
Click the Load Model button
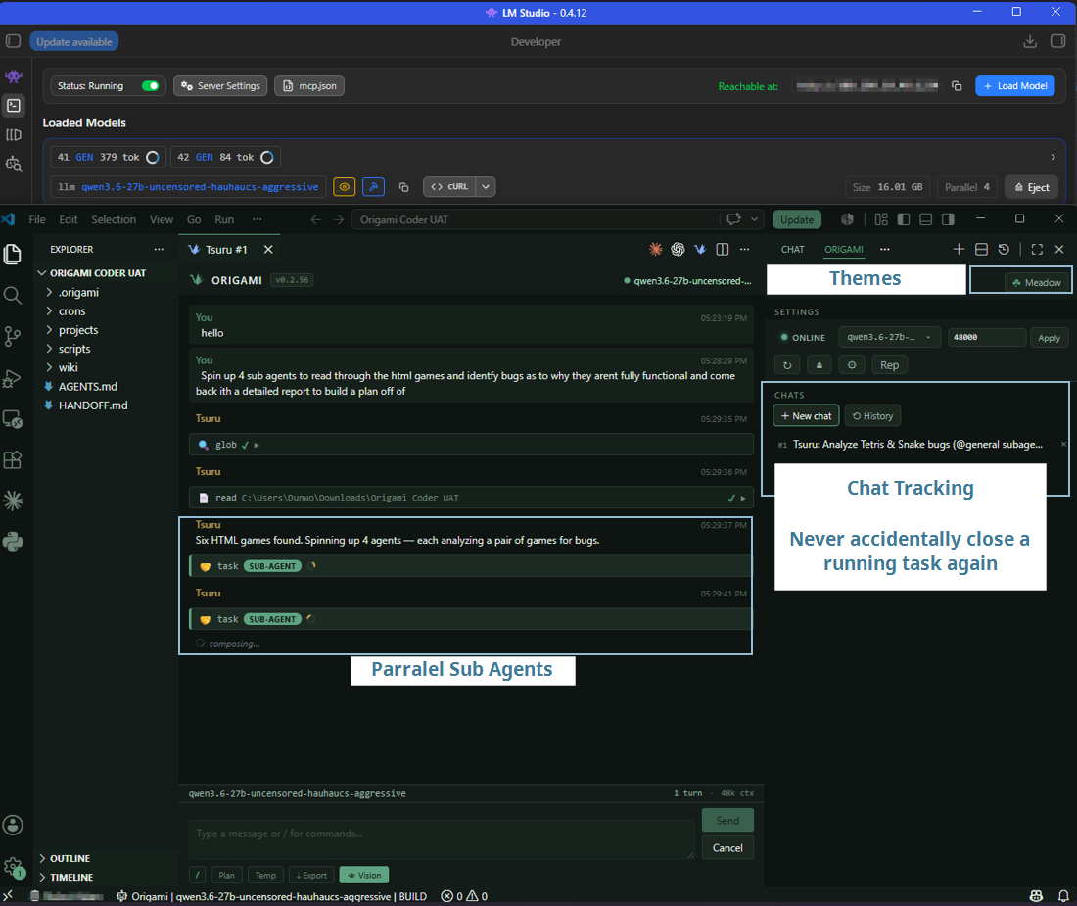coord(1014,86)
